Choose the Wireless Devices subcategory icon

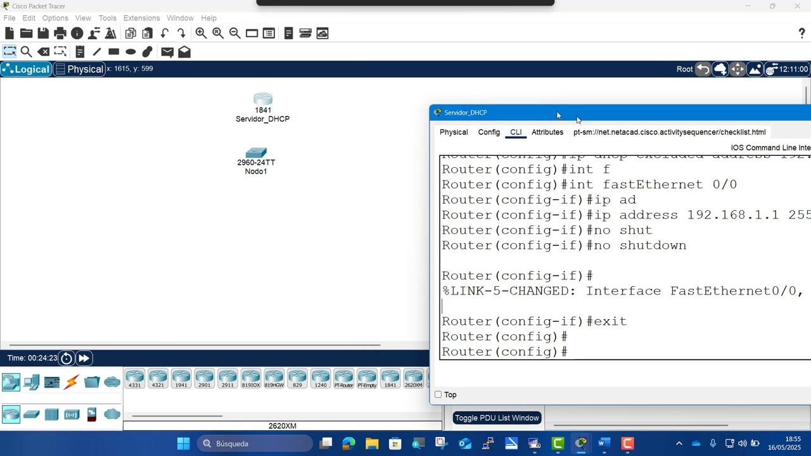(72, 414)
